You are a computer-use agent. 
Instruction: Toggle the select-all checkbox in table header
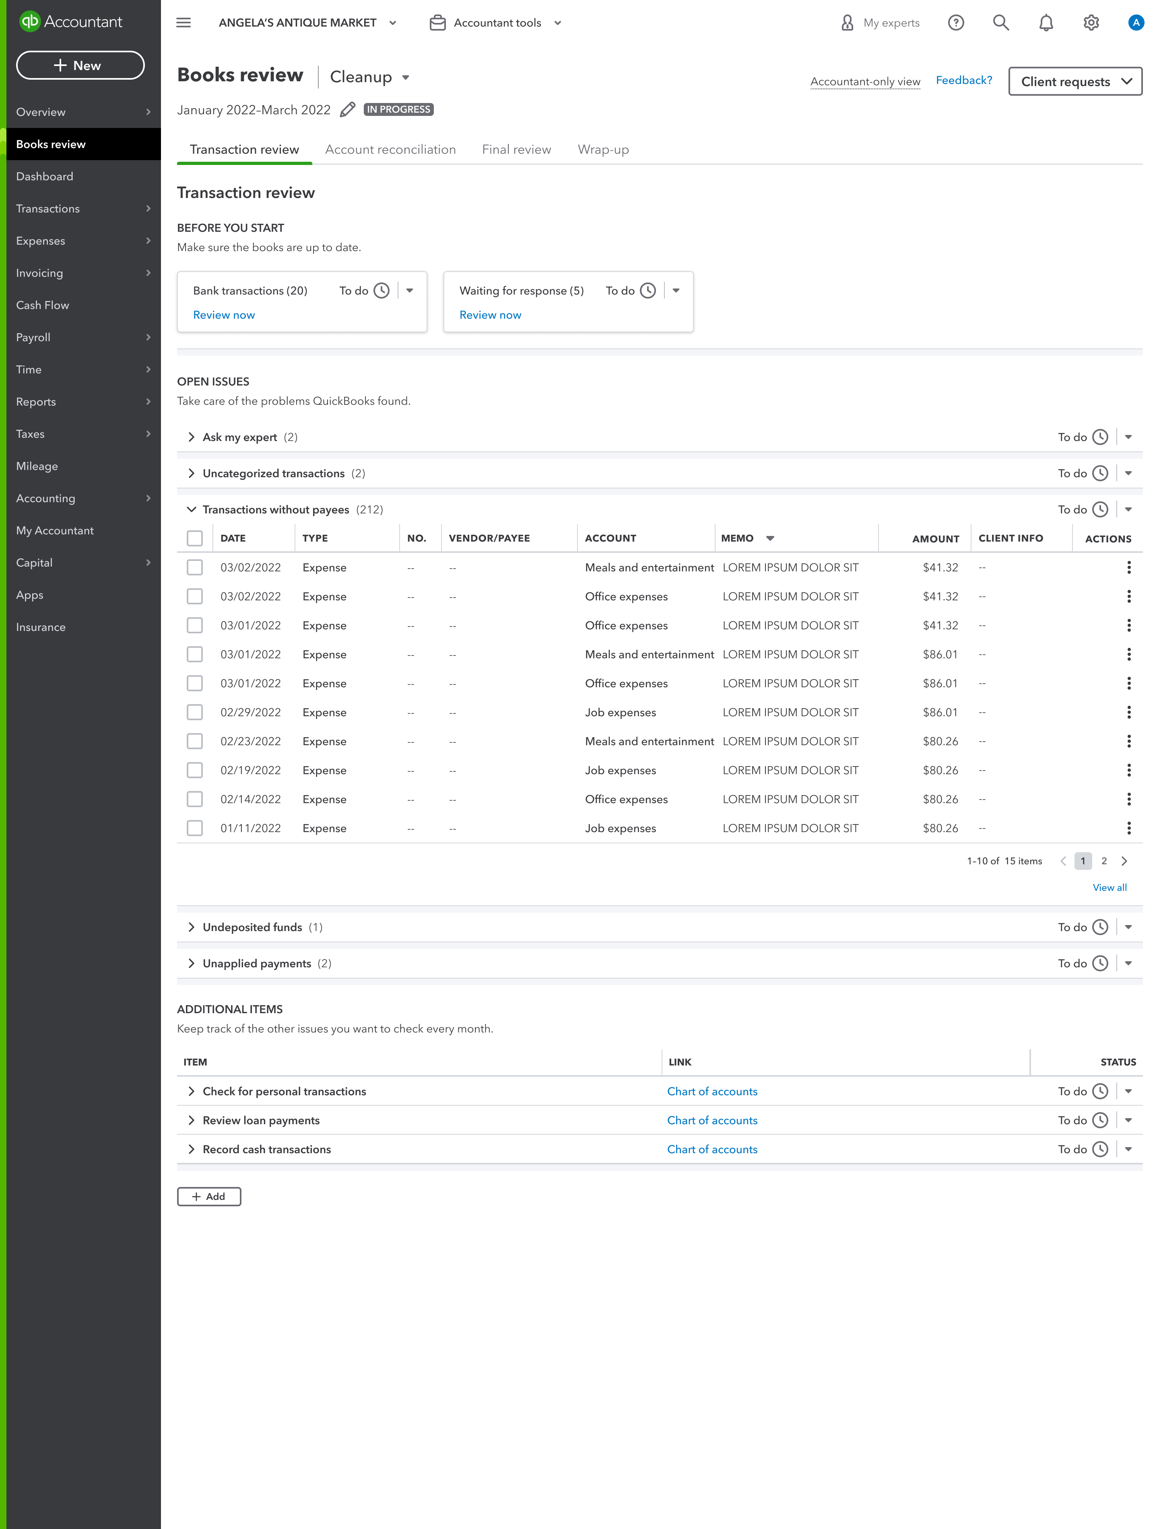[x=195, y=538]
